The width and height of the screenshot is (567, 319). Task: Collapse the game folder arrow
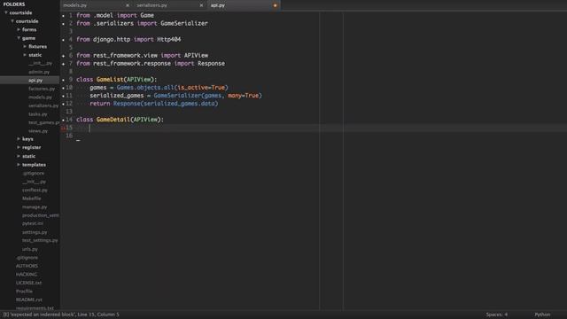[19, 38]
